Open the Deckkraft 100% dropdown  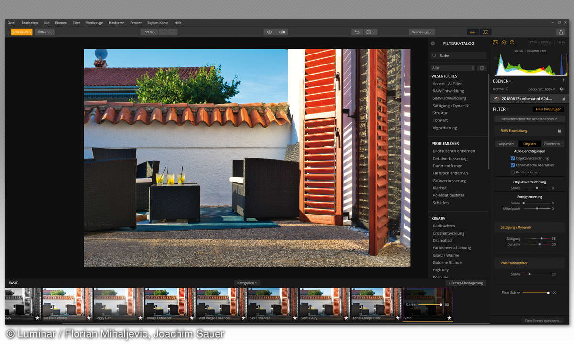point(542,89)
